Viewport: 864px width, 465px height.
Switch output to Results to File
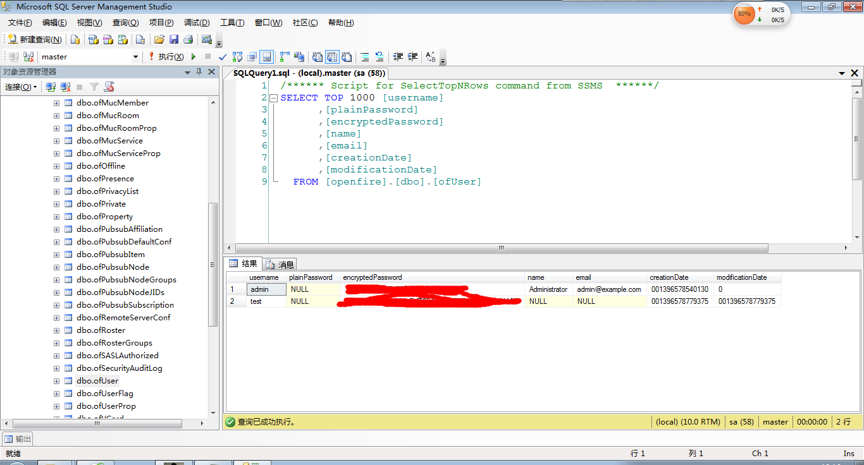tap(347, 57)
